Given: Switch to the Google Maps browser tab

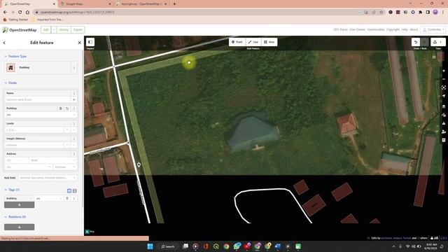Looking at the screenshot, I should point(85,4).
